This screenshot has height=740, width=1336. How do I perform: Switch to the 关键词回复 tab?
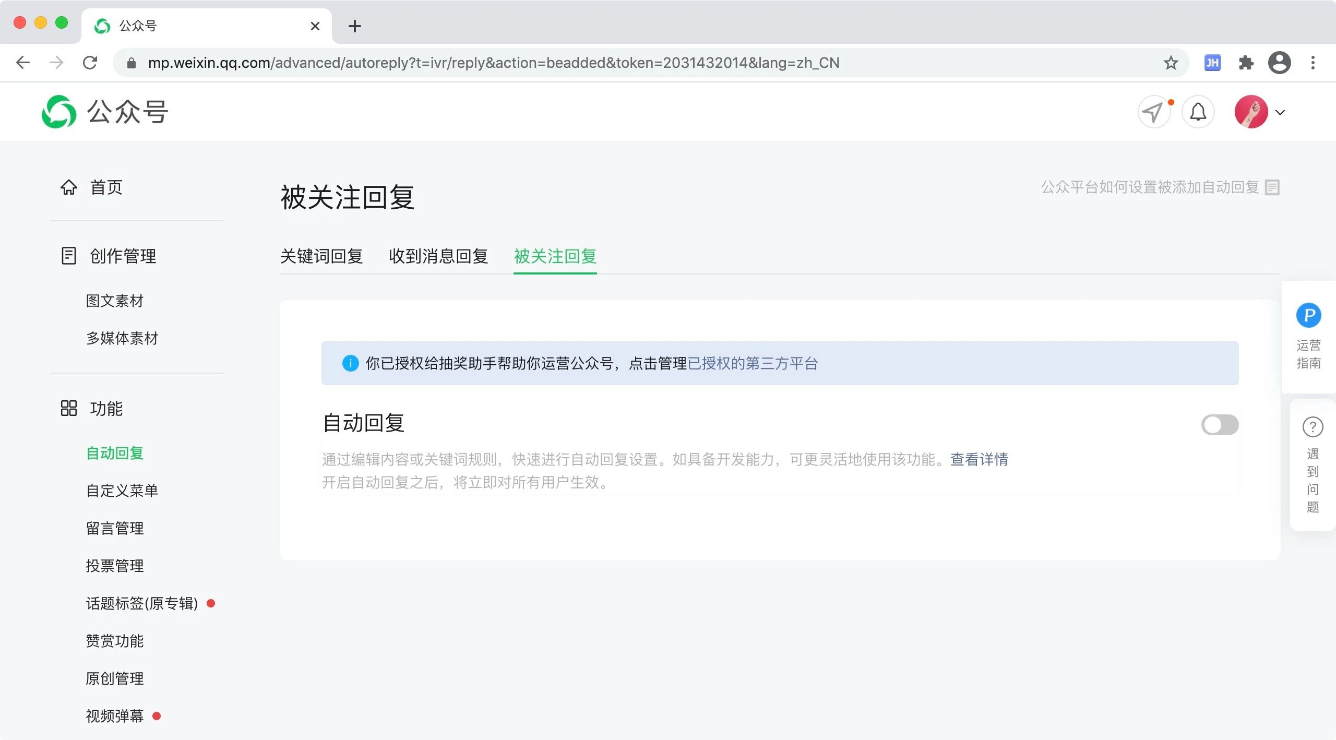321,256
